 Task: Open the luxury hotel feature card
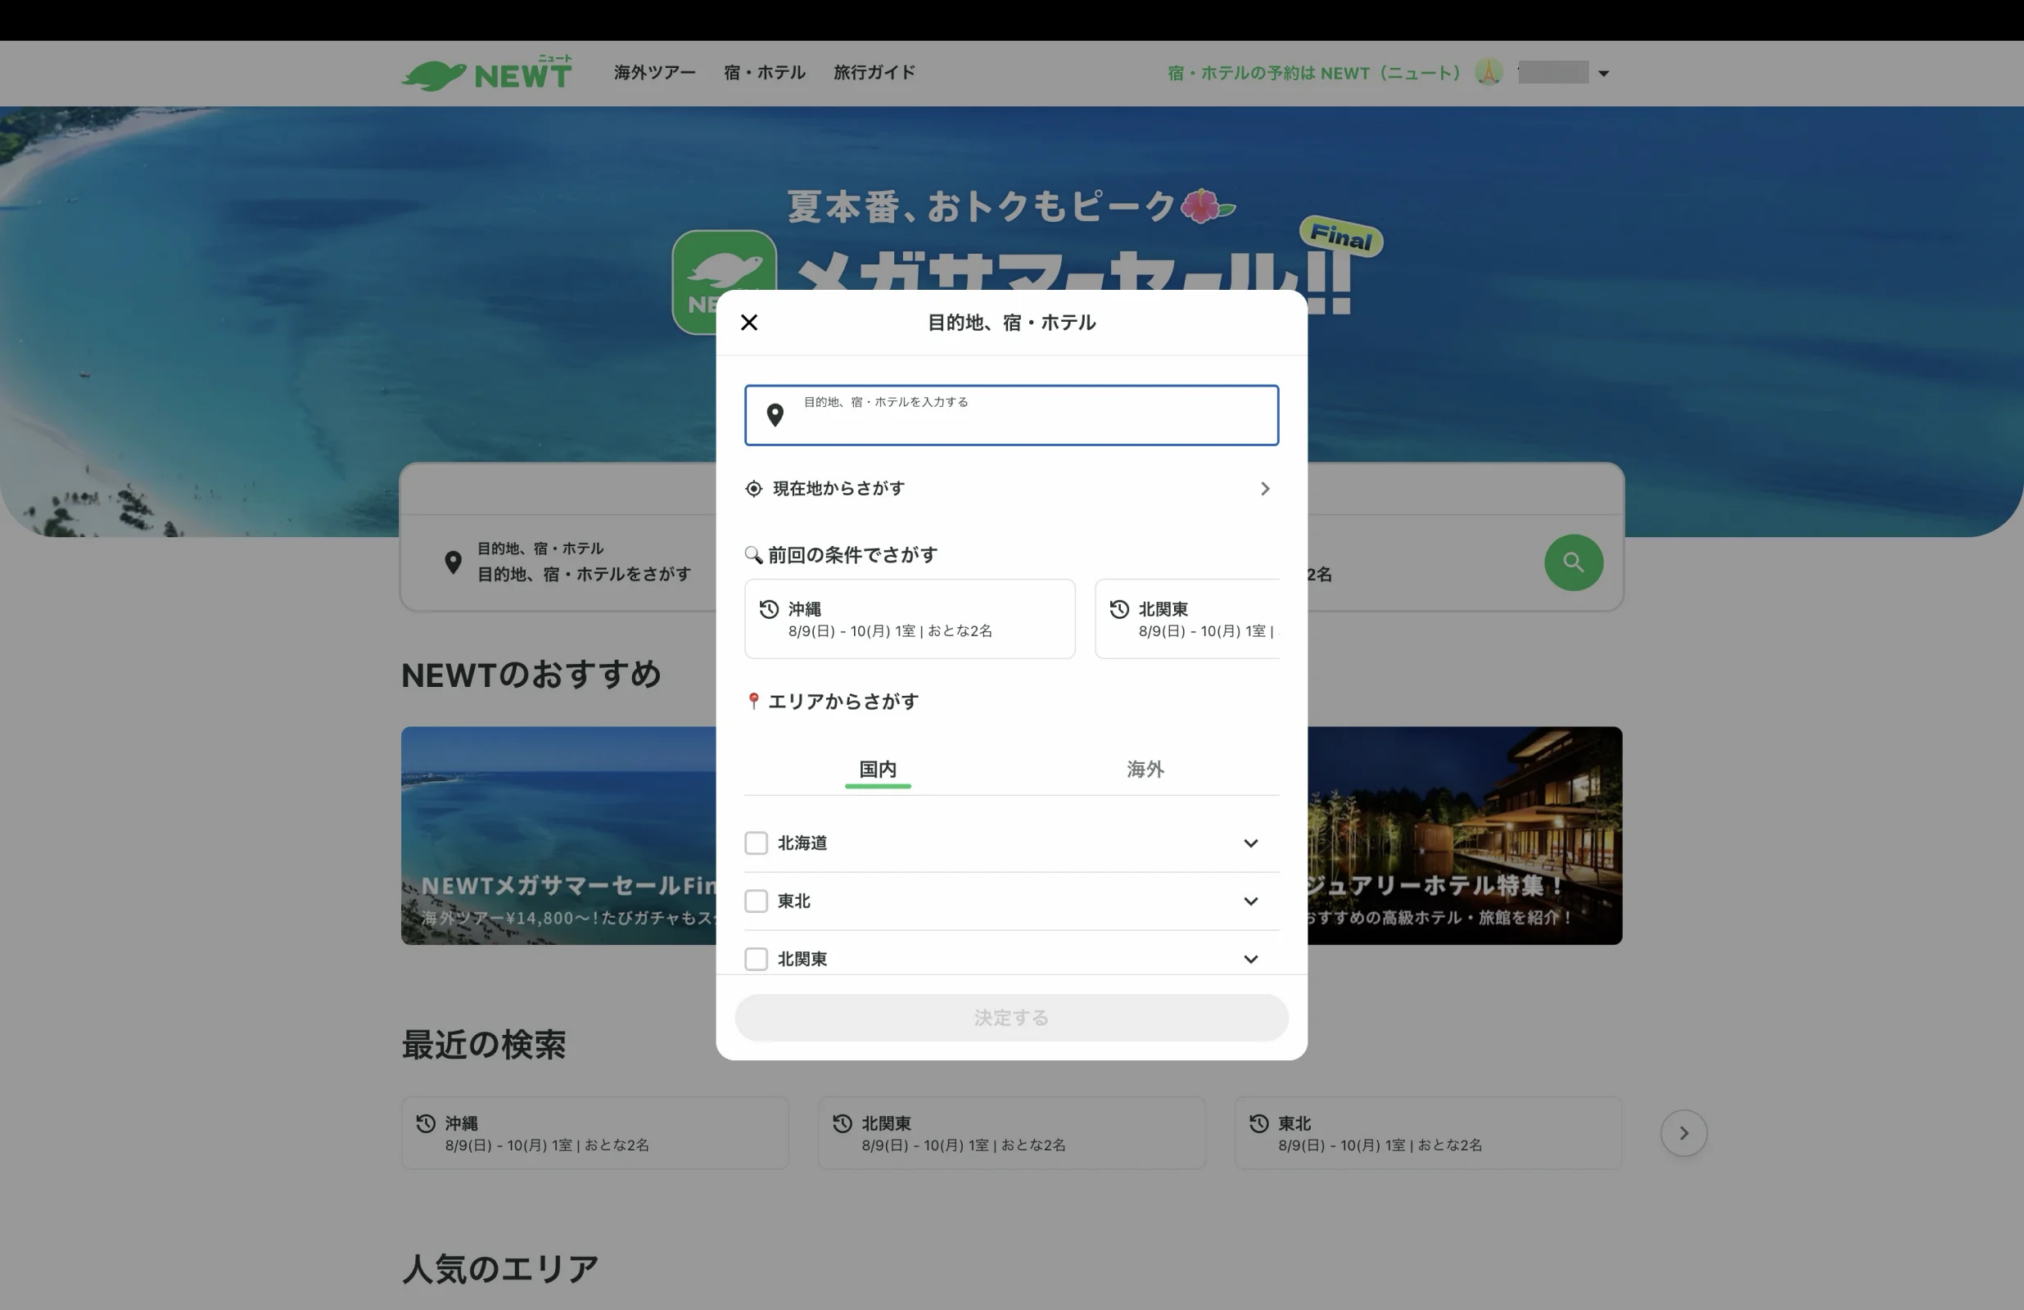pos(1465,835)
